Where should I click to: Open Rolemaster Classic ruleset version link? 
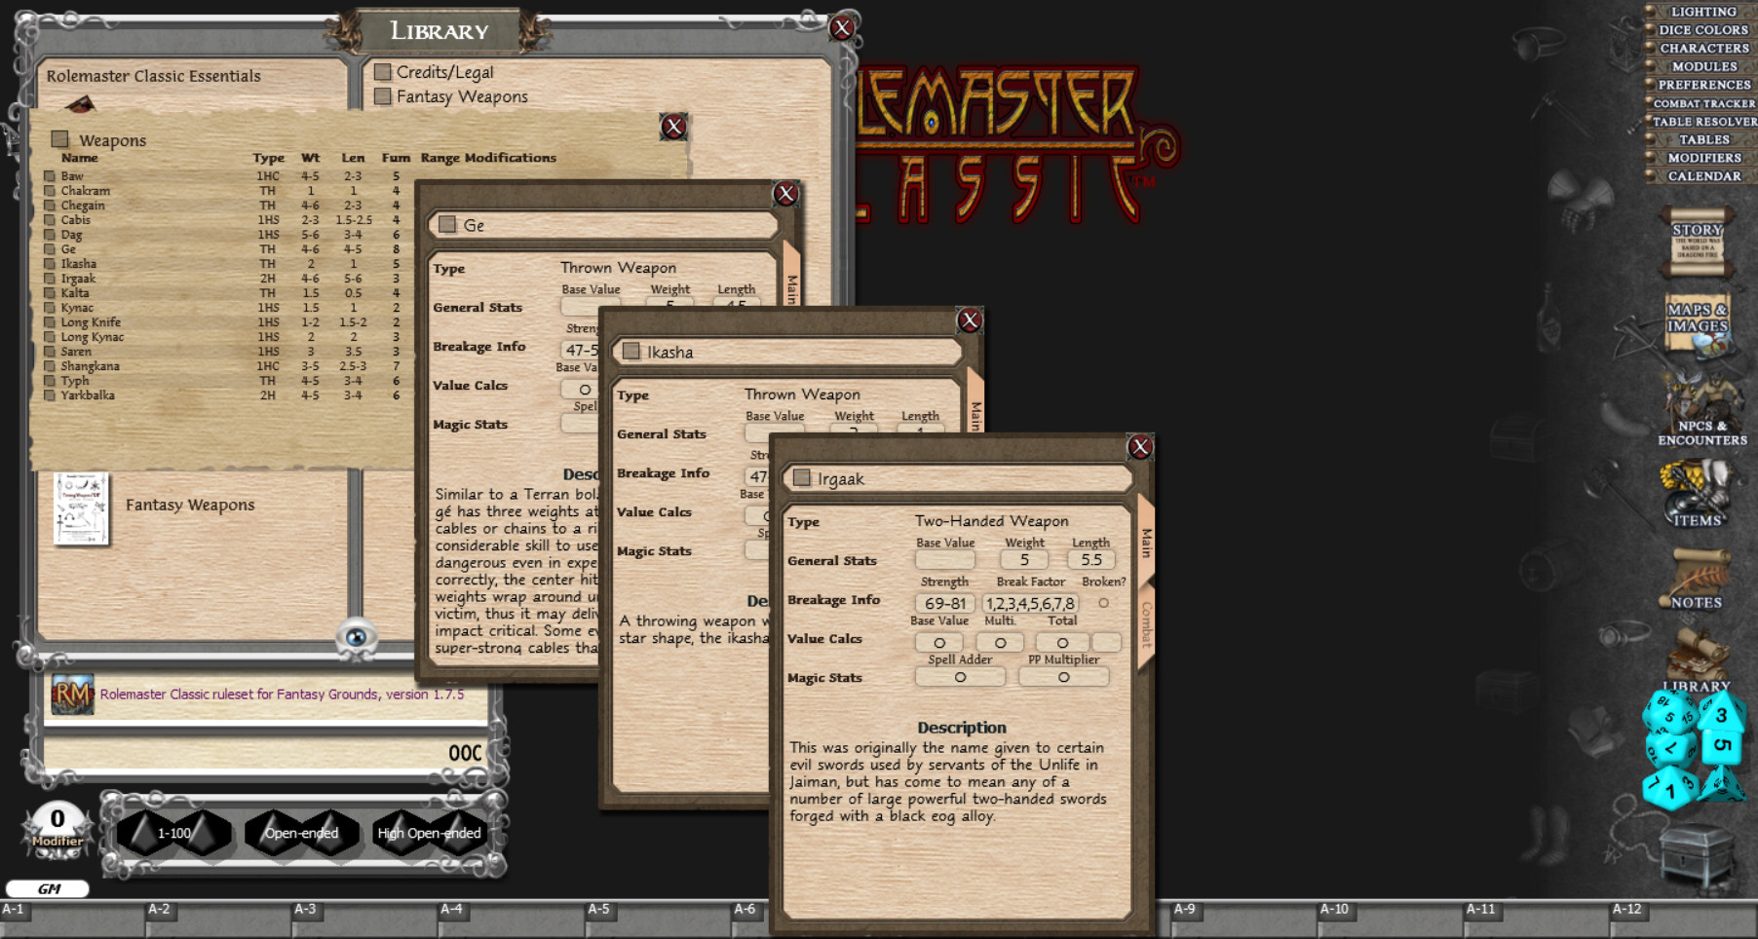pyautogui.click(x=282, y=695)
